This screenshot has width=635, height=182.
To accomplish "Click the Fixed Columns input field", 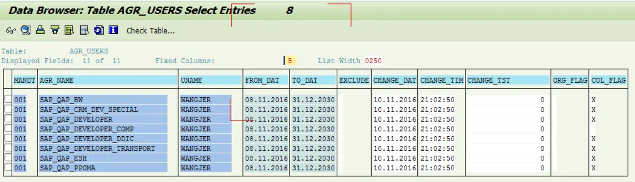I will tap(290, 61).
